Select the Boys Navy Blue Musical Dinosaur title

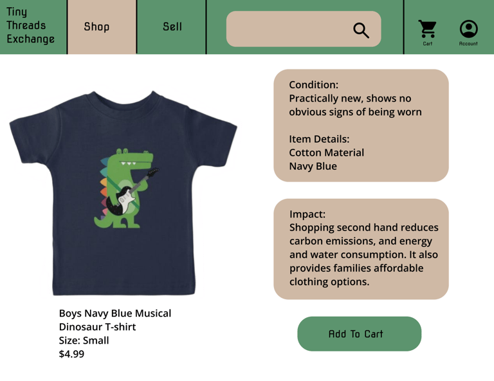point(115,320)
